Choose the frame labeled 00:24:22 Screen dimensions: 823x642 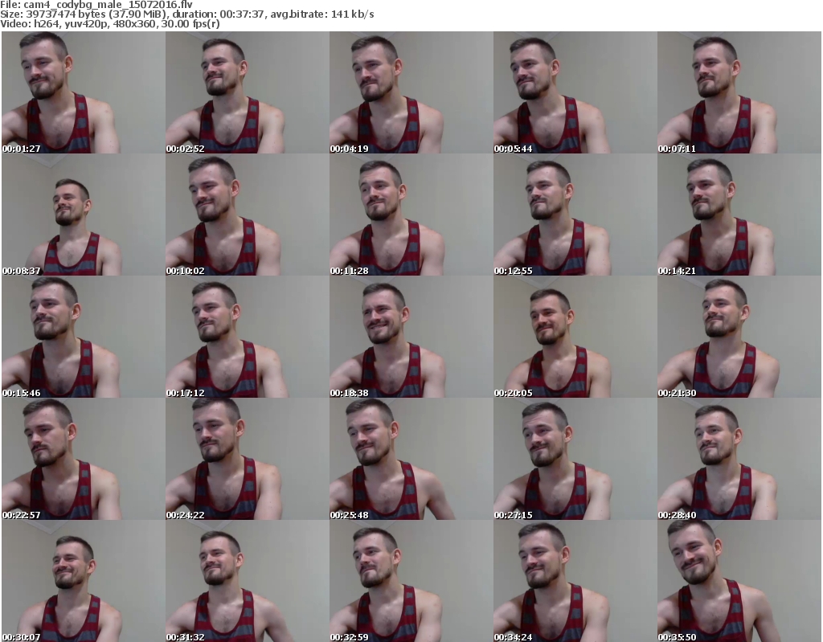[x=248, y=459]
